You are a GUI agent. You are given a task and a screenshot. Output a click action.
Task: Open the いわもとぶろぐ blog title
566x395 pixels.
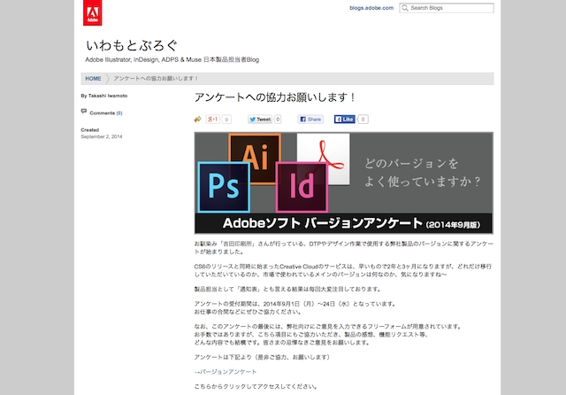click(x=132, y=45)
